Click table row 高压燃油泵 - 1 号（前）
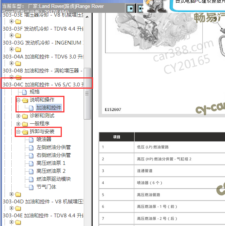Screen dimensions: 225x226 162,206
